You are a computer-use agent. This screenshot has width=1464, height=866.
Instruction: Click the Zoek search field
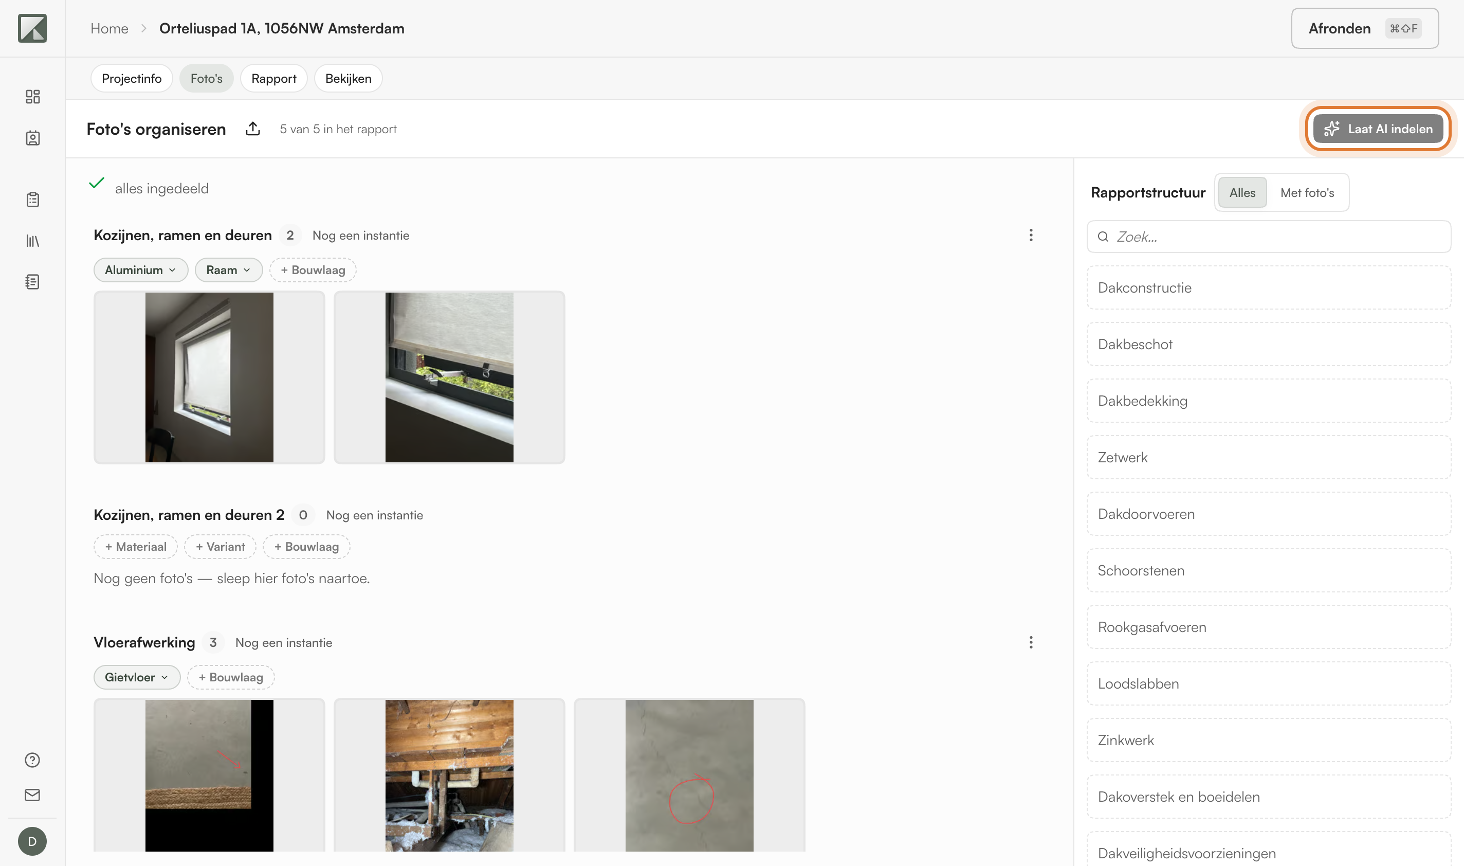[1269, 237]
